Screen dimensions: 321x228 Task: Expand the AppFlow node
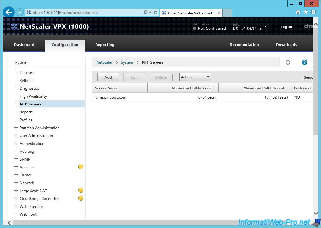(16, 167)
